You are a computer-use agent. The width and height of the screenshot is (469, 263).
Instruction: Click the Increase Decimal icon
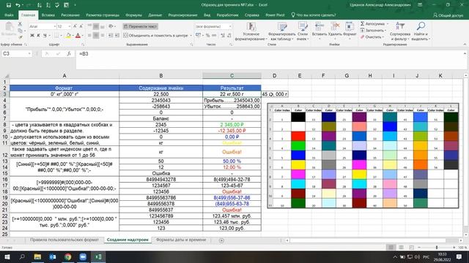[223, 36]
